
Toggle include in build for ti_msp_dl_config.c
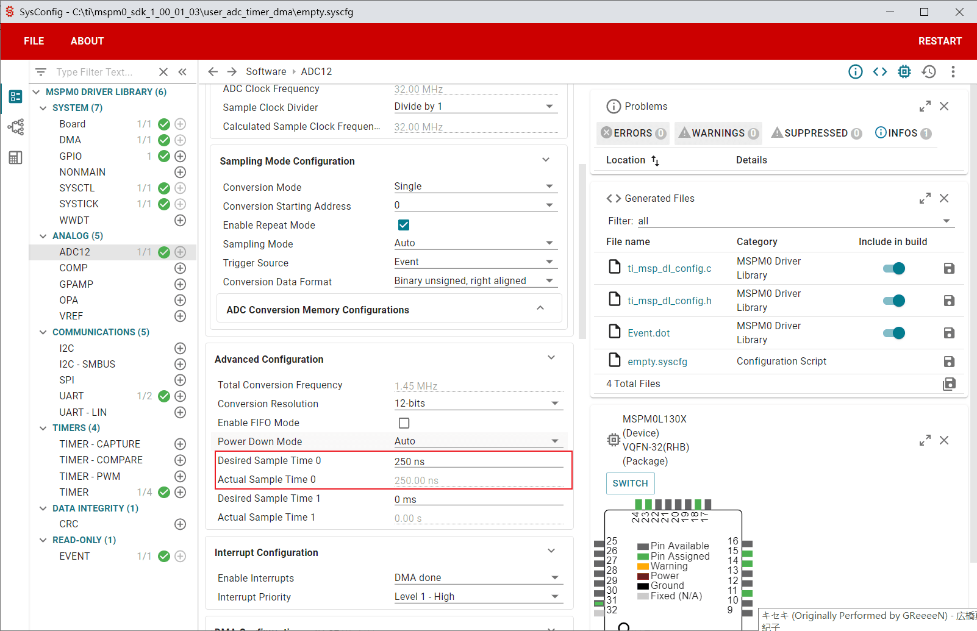click(894, 268)
